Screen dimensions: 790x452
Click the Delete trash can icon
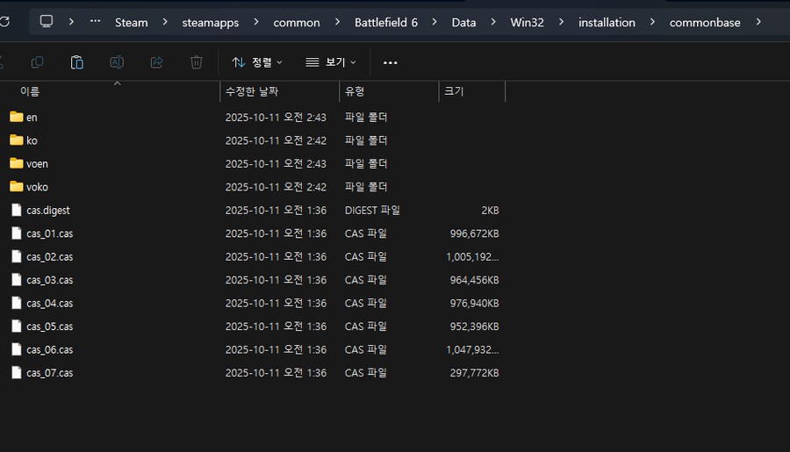click(197, 62)
